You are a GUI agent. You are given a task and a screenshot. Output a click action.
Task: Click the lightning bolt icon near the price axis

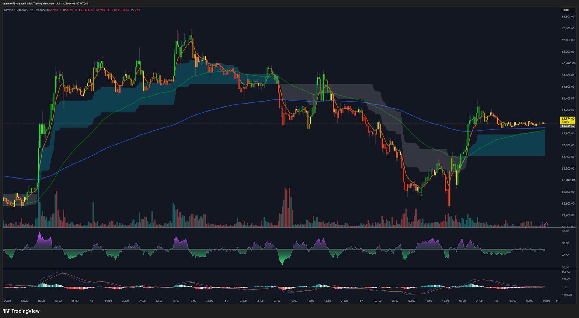tap(545, 225)
